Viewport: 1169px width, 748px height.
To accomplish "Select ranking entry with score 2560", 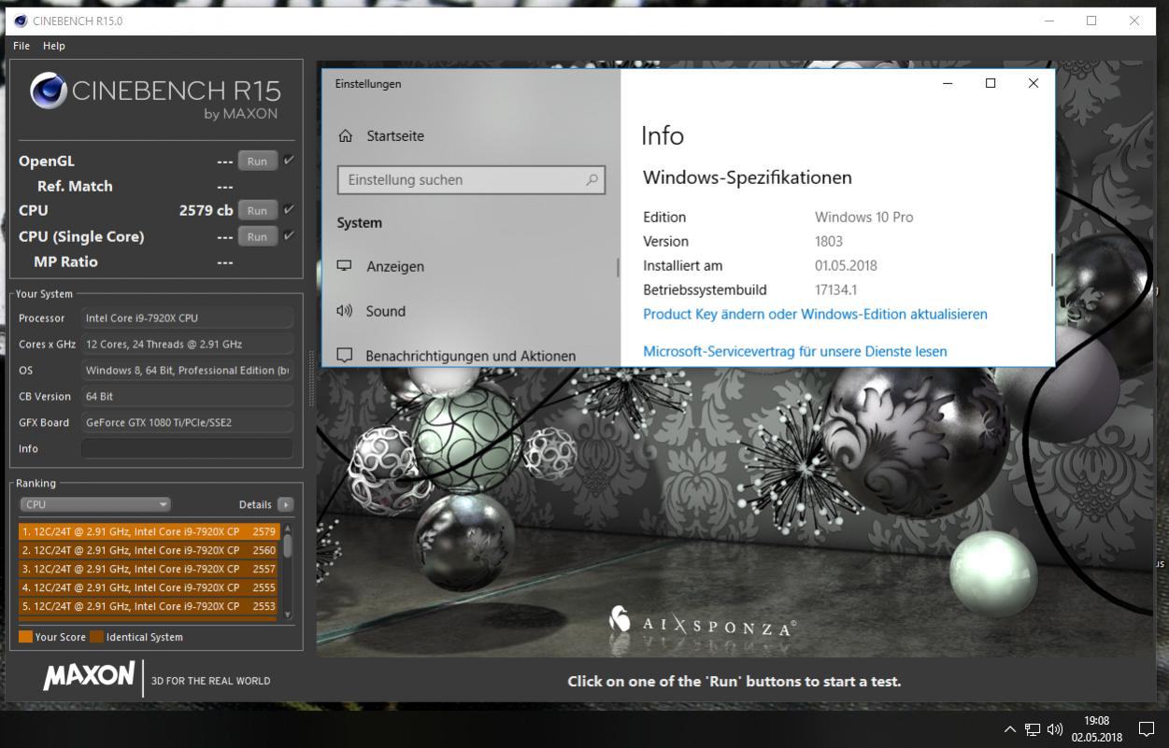I will [149, 550].
